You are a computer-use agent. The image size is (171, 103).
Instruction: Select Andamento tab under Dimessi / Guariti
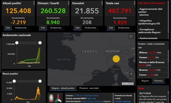tap(56, 28)
